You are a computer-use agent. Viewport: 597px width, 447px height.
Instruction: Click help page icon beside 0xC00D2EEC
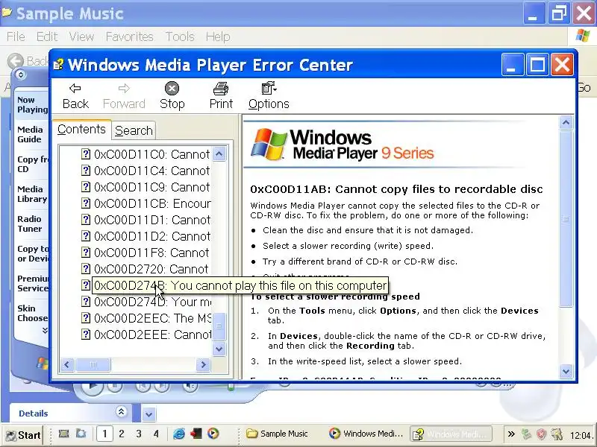(86, 318)
